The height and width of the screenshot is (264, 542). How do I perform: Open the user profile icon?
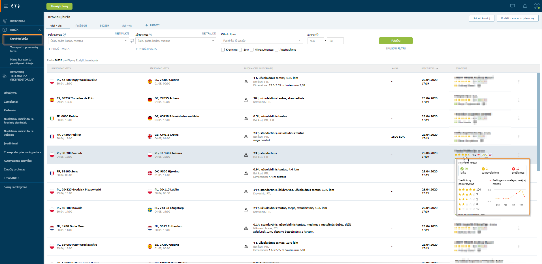click(537, 6)
